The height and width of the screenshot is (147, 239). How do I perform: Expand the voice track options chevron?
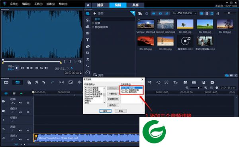(28, 131)
